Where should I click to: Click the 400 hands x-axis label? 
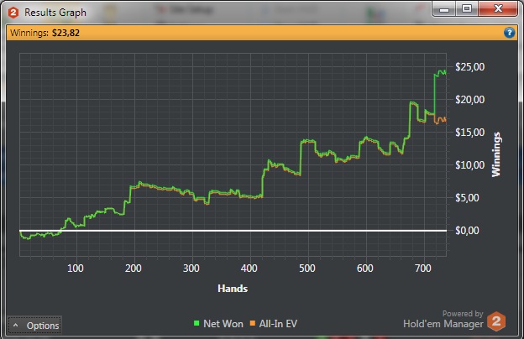[x=249, y=269]
